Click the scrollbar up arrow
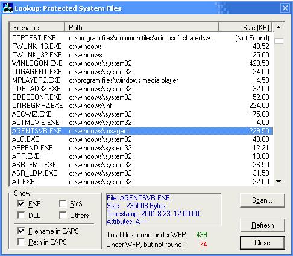The image size is (293, 256). (279, 27)
